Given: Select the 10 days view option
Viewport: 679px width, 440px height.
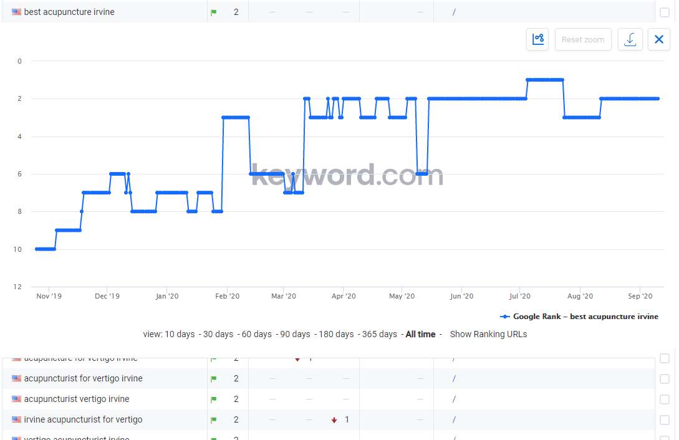Looking at the screenshot, I should (180, 334).
